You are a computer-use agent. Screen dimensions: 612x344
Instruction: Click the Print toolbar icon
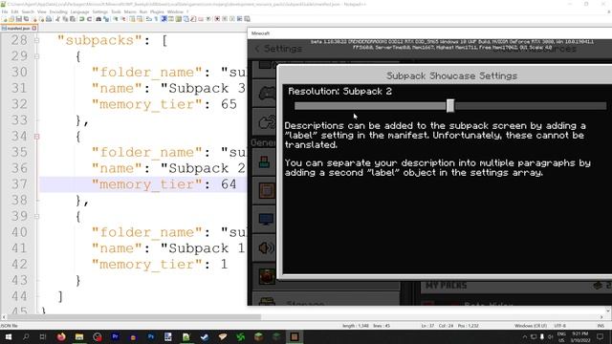point(49,19)
